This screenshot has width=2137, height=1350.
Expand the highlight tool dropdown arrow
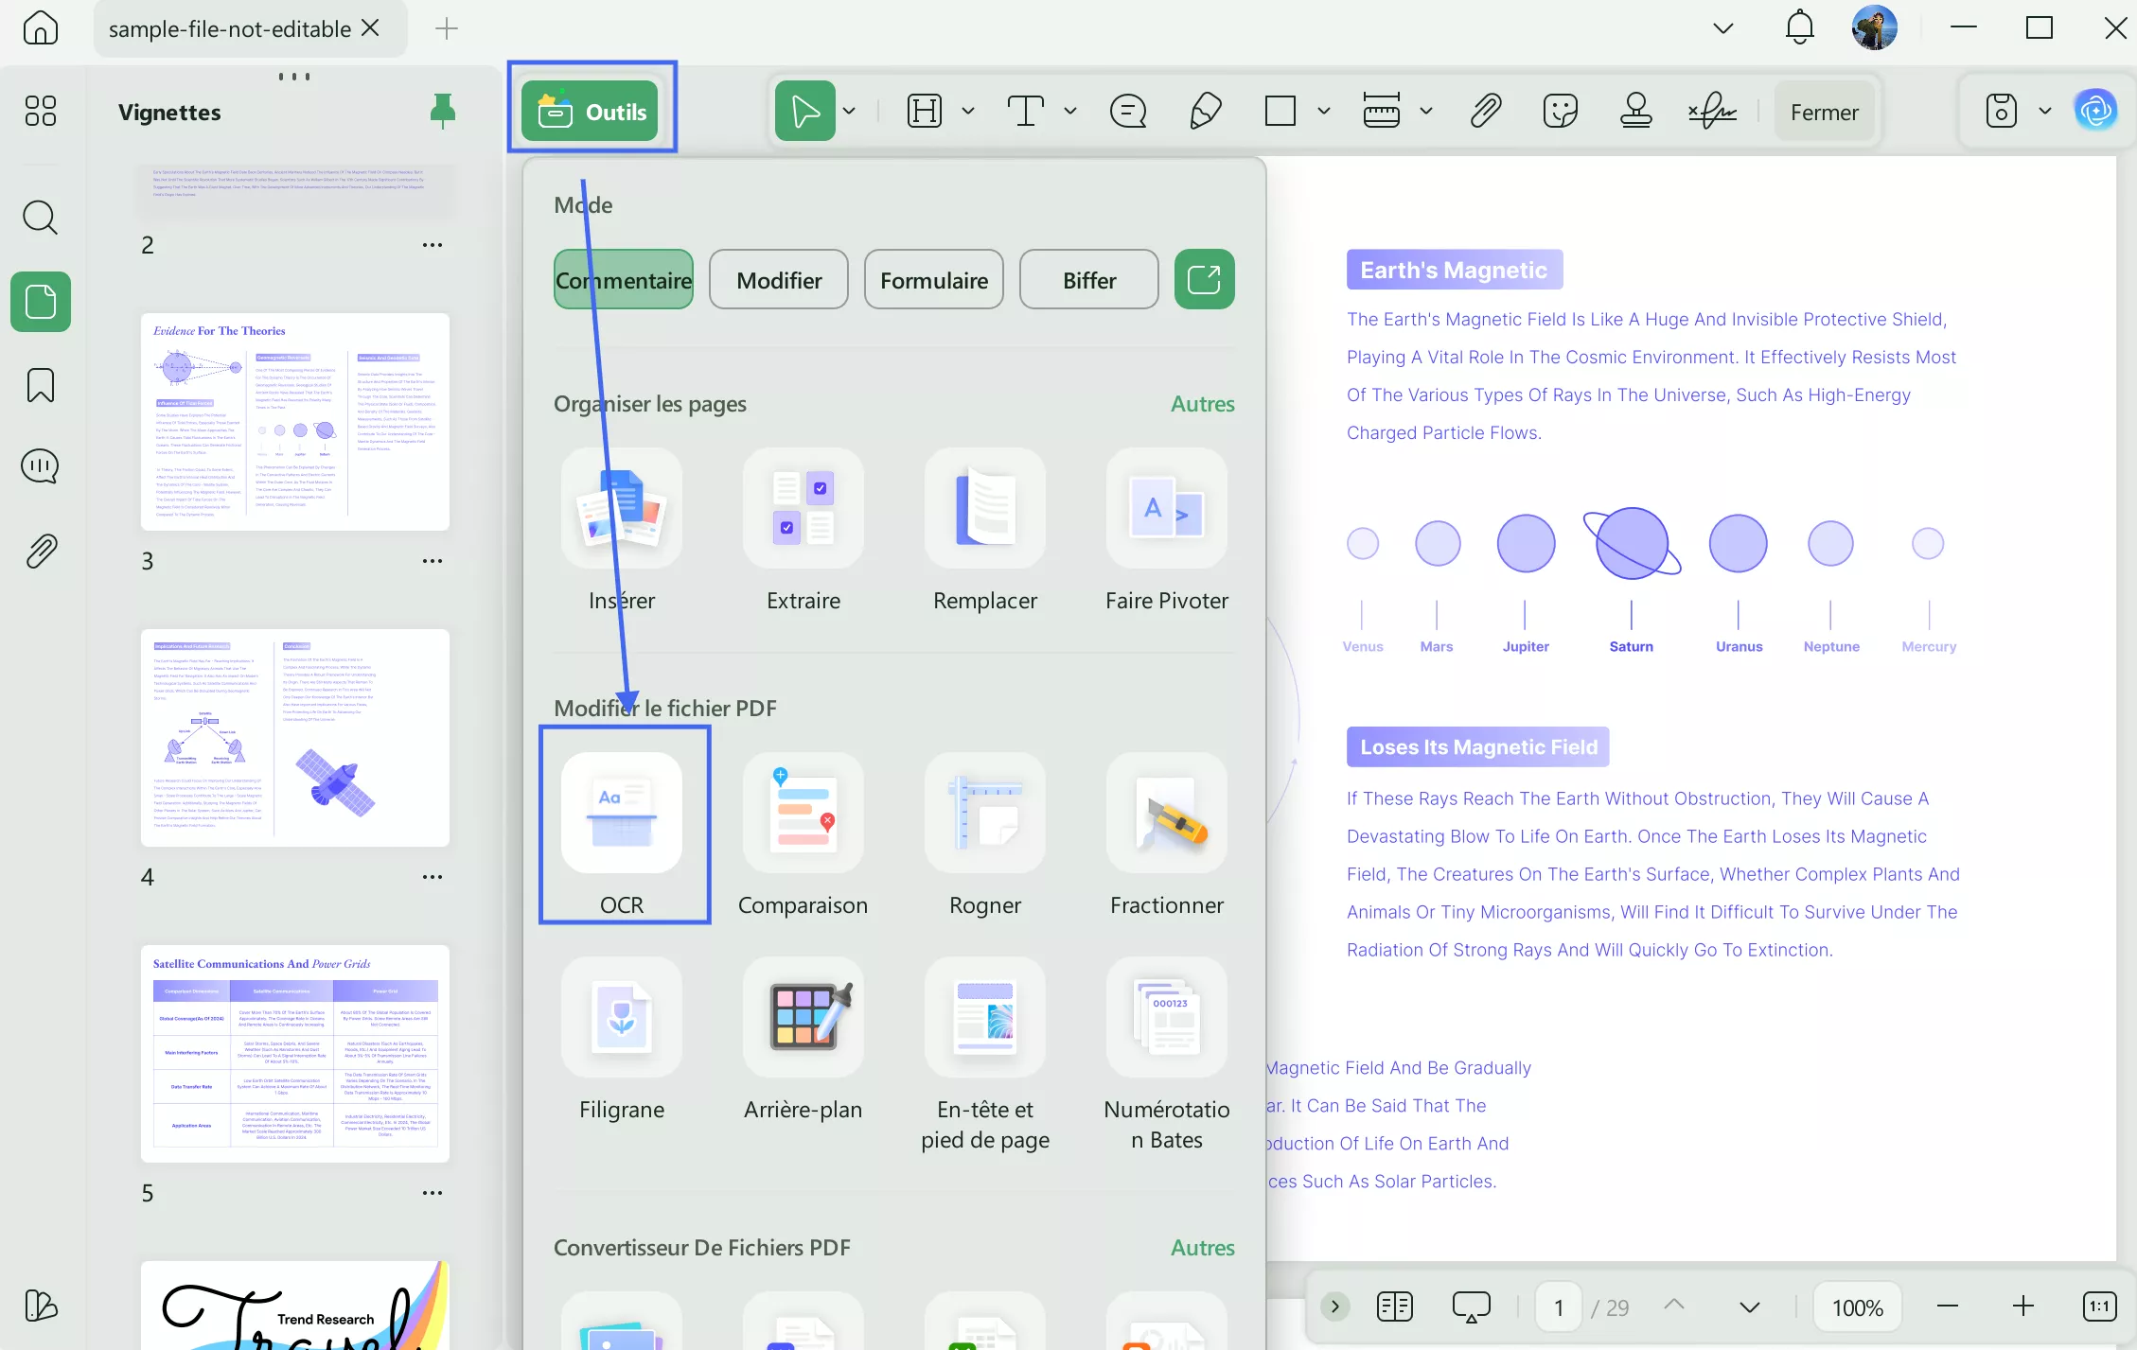(x=967, y=111)
